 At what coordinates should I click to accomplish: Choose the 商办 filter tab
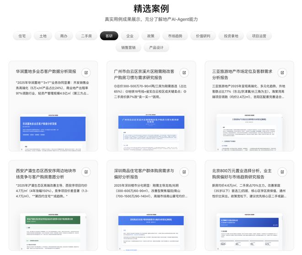coord(64,36)
